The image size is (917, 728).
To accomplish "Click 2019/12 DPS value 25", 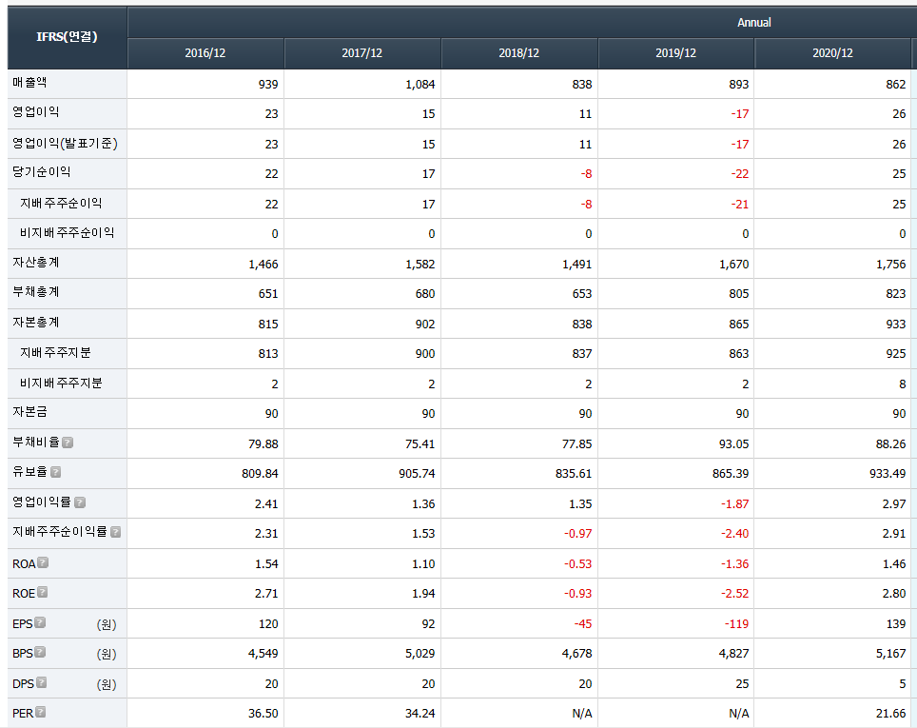I will [x=742, y=683].
